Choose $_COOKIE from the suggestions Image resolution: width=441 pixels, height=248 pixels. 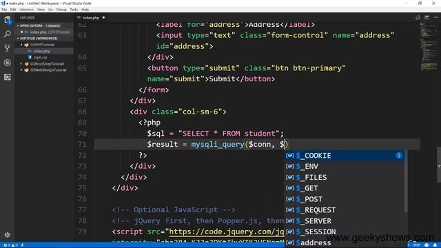345,156
